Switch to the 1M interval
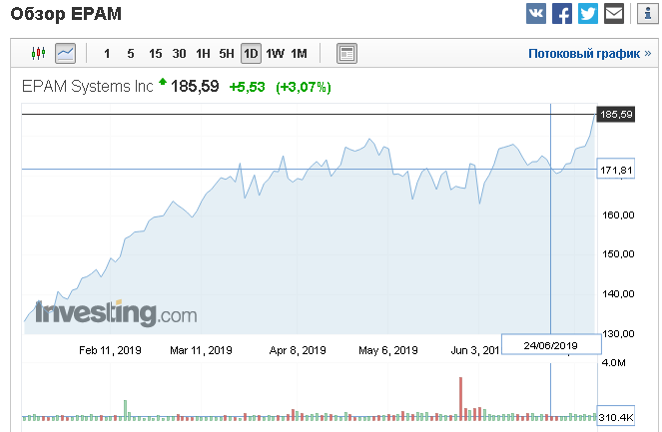This screenshot has width=662, height=432. pos(299,54)
